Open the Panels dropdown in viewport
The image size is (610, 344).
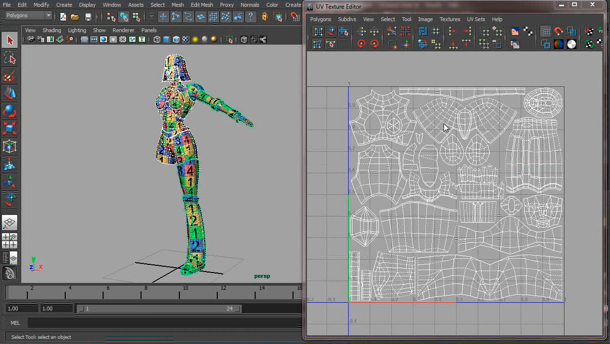pos(149,30)
